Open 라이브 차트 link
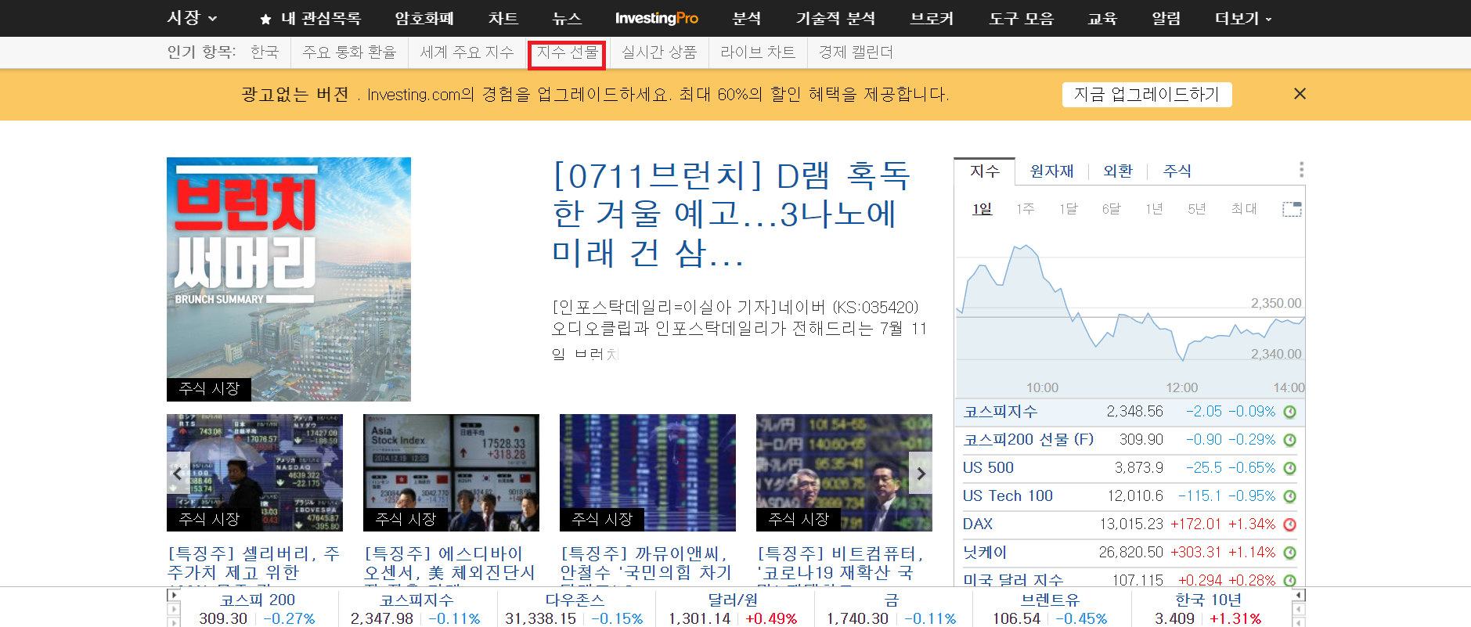This screenshot has width=1471, height=627. tap(758, 52)
